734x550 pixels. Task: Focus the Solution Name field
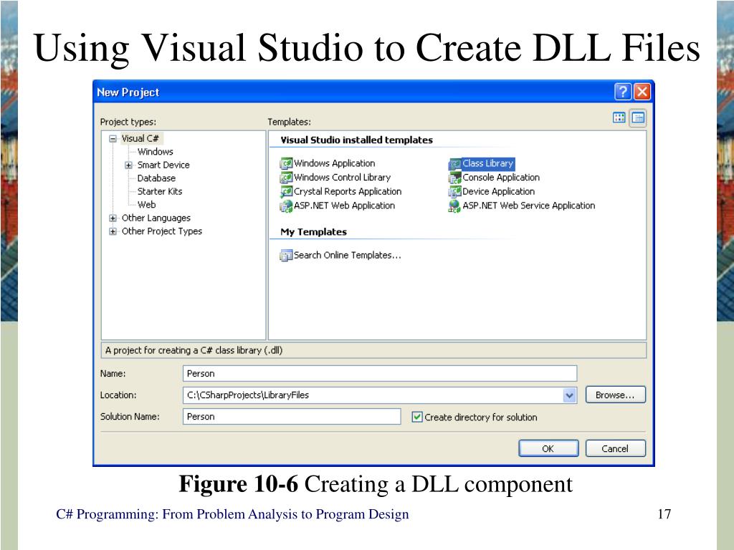pyautogui.click(x=292, y=416)
